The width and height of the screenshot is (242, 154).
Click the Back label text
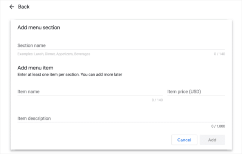click(24, 7)
